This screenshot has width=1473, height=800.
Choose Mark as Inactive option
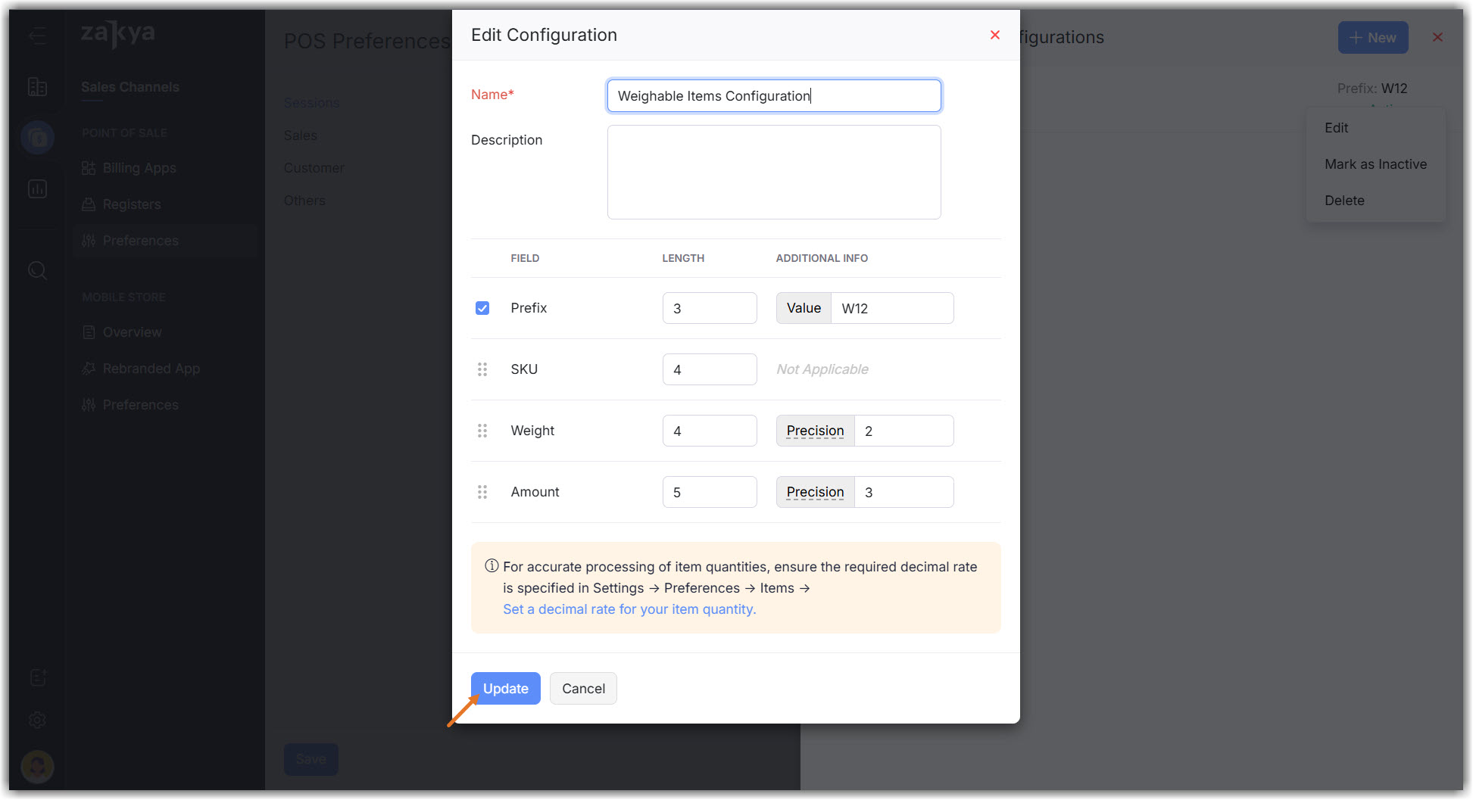tap(1375, 164)
